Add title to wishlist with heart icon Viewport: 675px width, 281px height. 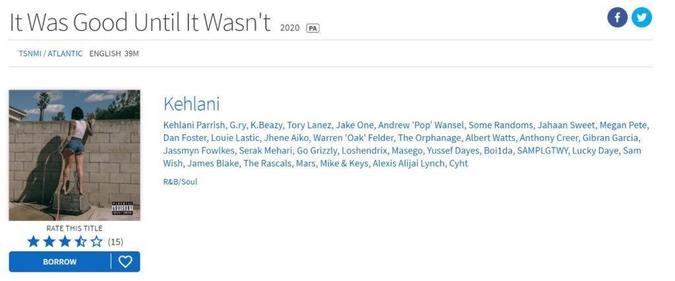(125, 262)
